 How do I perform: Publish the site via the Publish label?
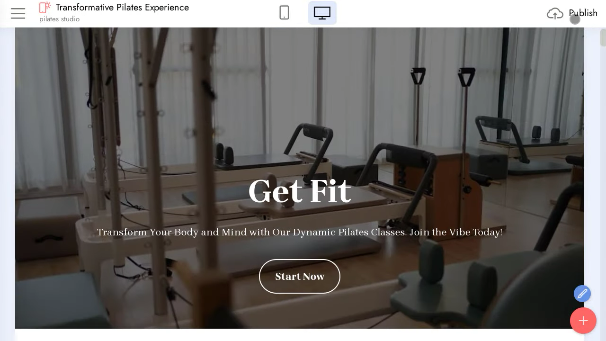pyautogui.click(x=583, y=13)
